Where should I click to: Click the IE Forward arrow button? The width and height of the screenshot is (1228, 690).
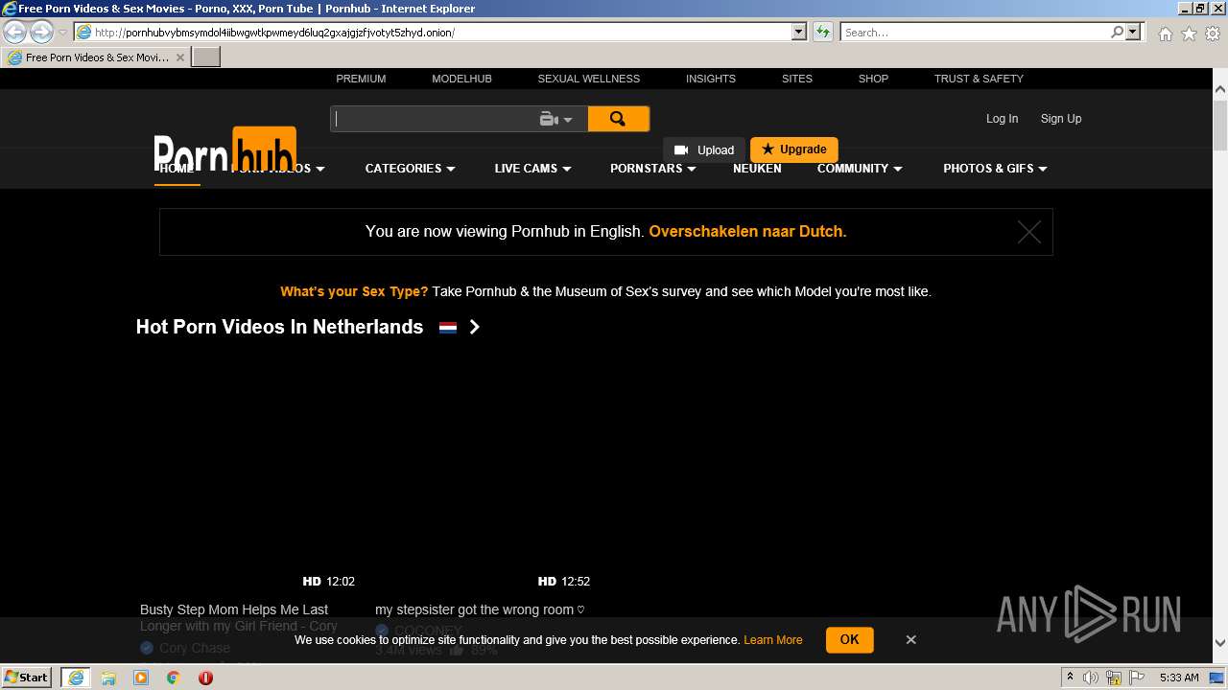(x=41, y=32)
